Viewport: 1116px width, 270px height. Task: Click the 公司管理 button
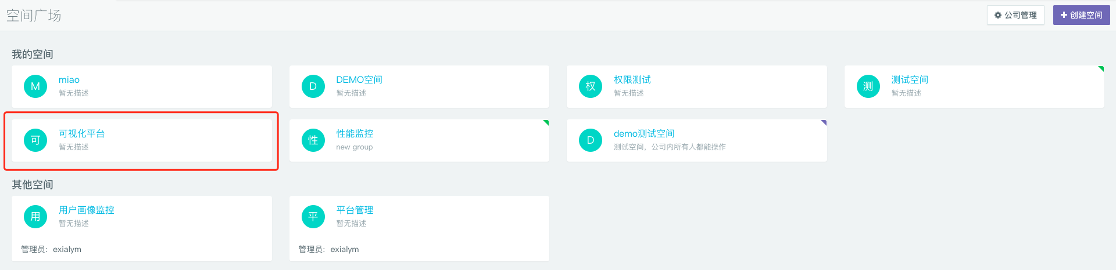pos(1015,15)
